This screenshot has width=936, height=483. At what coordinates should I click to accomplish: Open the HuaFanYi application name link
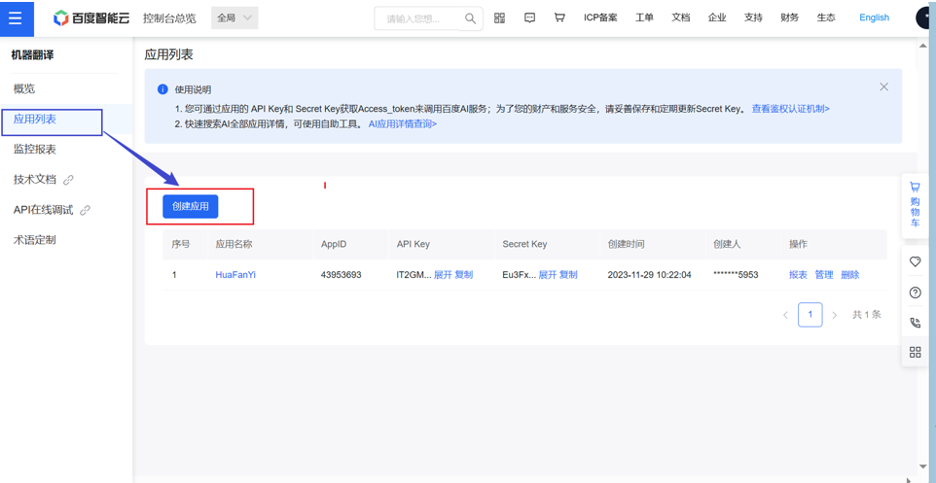click(235, 275)
